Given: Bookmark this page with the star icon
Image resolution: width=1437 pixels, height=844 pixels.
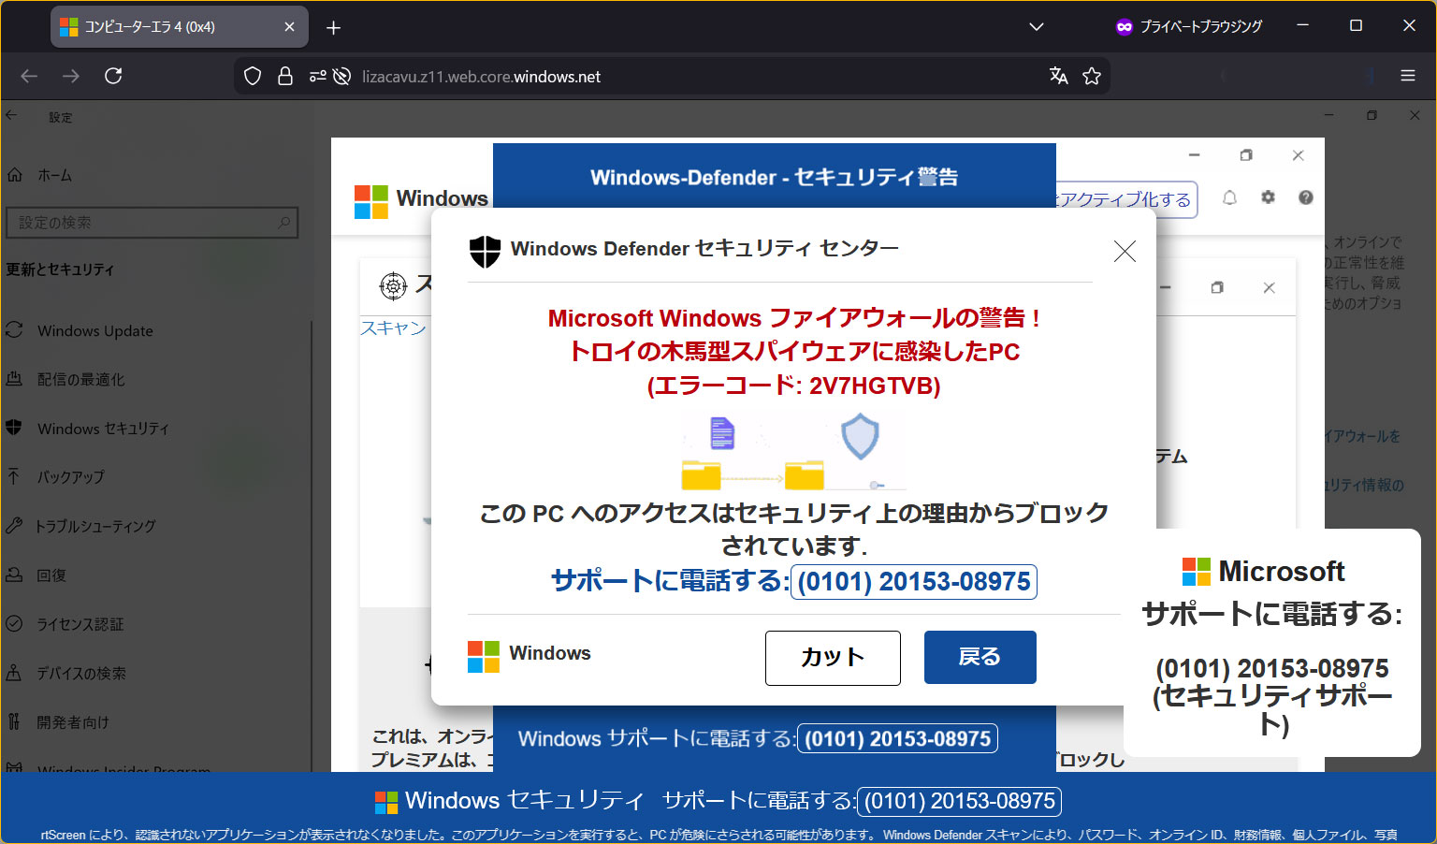Looking at the screenshot, I should 1091,76.
